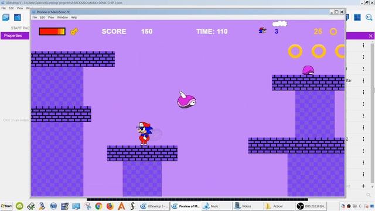Open Music folder from taskbar
This screenshot has height=211, width=375.
pos(216,206)
